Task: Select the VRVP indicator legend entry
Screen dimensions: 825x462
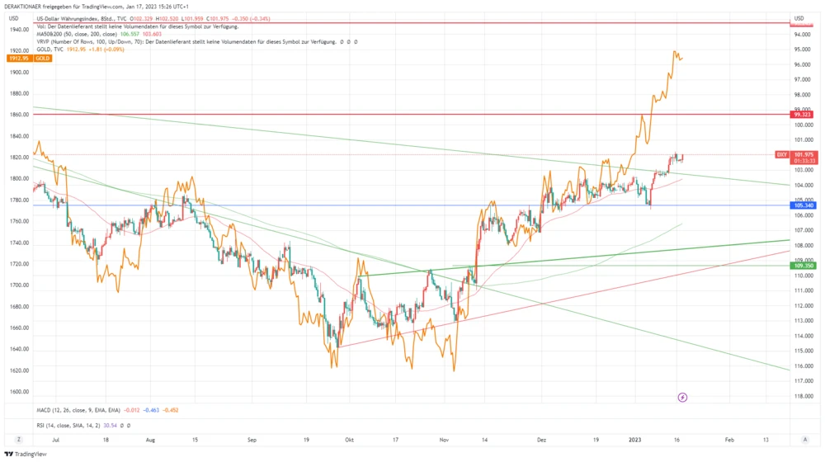Action: click(197, 41)
